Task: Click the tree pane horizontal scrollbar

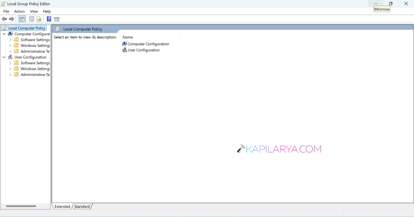Action: pos(25,206)
